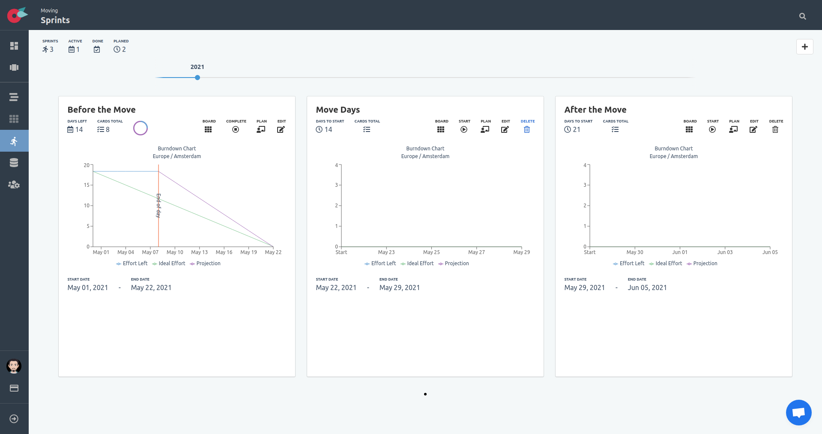822x434 pixels.
Task: Click the Cards Total icon in Move Days
Action: coord(367,129)
